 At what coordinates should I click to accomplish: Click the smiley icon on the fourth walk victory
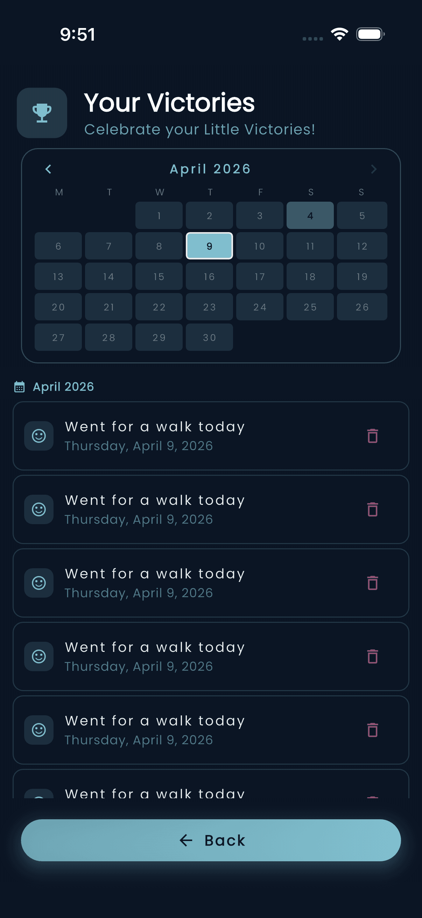[x=38, y=656]
